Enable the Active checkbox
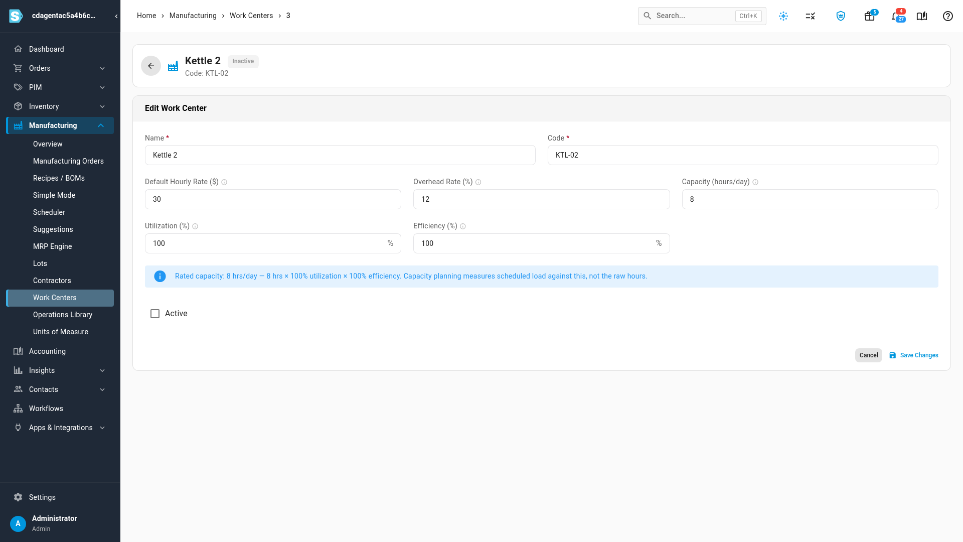 tap(155, 314)
